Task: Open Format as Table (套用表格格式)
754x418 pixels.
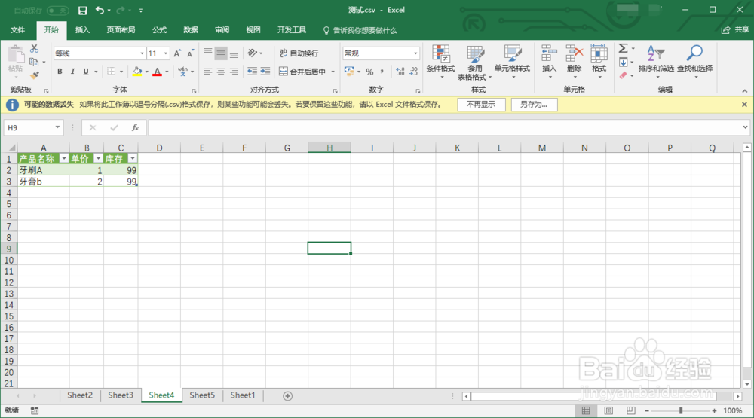Action: tap(474, 63)
